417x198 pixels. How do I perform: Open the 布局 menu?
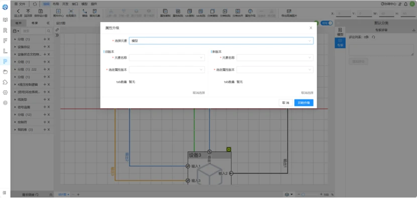click(x=56, y=4)
